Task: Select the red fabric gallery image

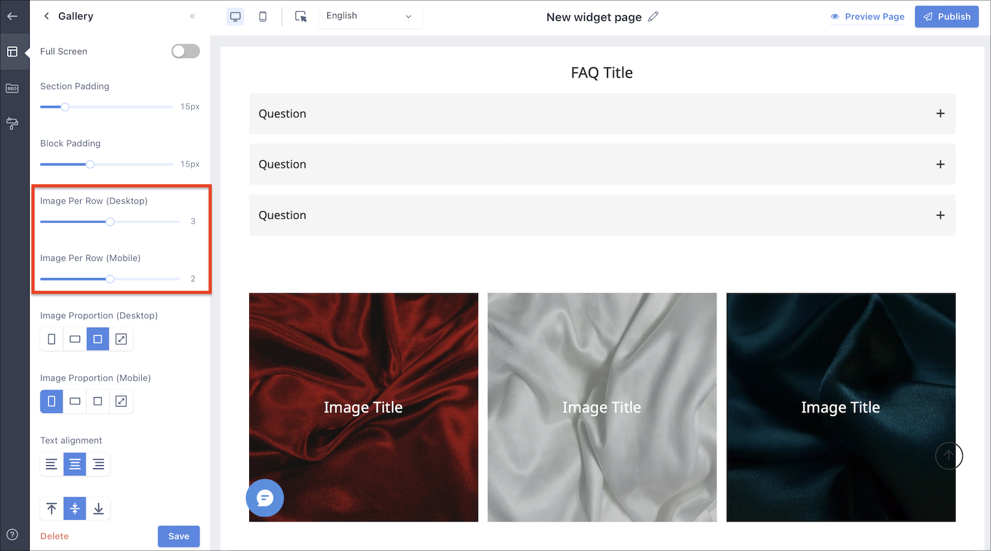Action: click(x=363, y=407)
